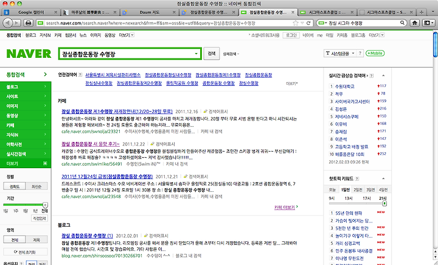This screenshot has width=438, height=265.
Task: Set search area to 전체
Action: [x=15, y=239]
